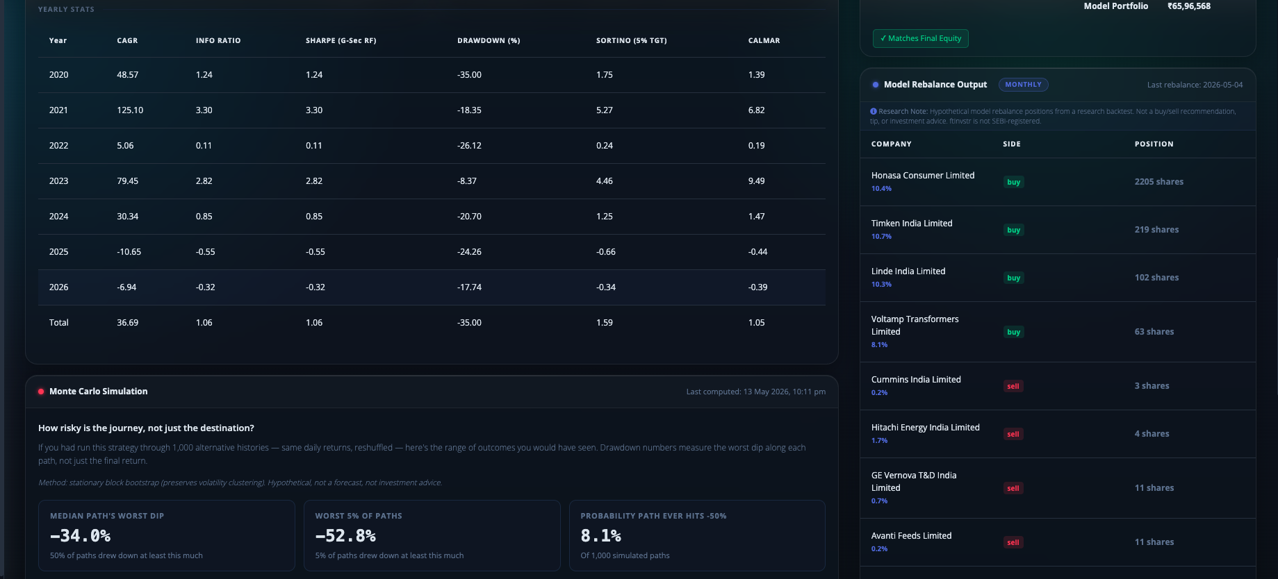The width and height of the screenshot is (1278, 579).
Task: Click the 219 shares position value
Action: tap(1157, 230)
